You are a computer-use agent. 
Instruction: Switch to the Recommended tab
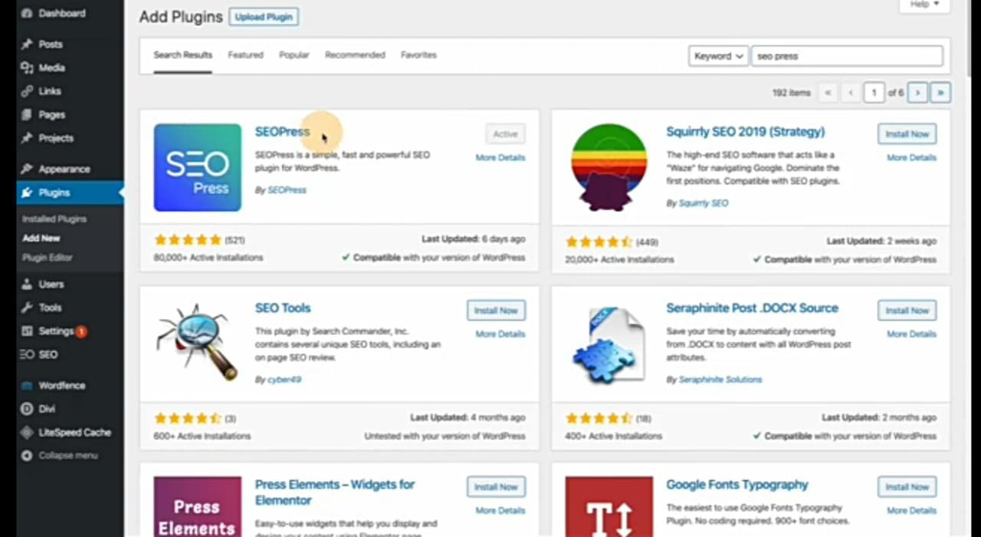(355, 55)
